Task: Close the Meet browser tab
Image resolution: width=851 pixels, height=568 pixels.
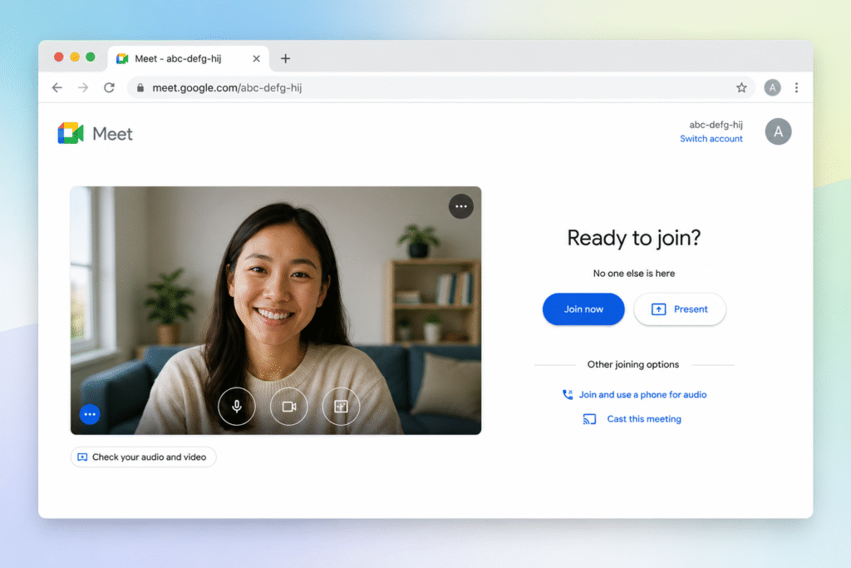Action: pyautogui.click(x=256, y=59)
